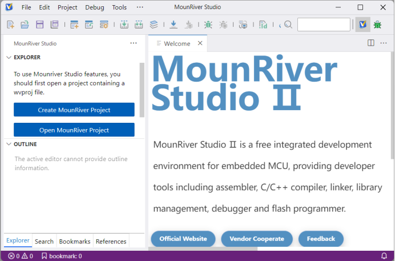
Task: Click the Open Folder toolbar icon
Action: 25,25
